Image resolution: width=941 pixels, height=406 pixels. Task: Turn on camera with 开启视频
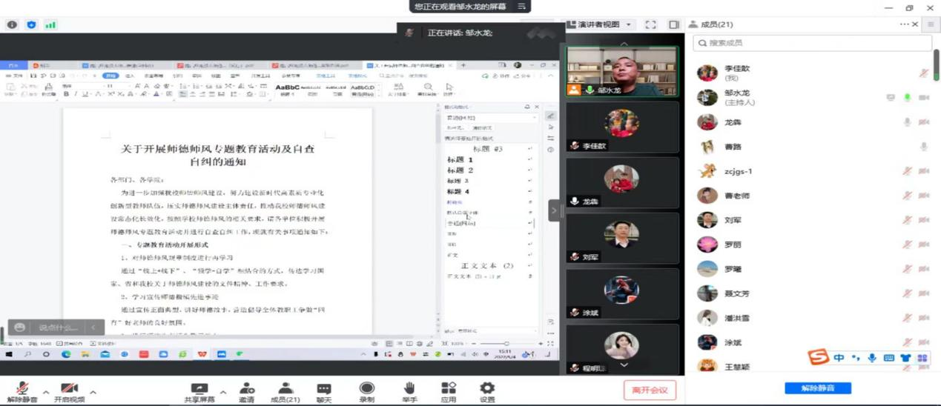[x=69, y=389]
